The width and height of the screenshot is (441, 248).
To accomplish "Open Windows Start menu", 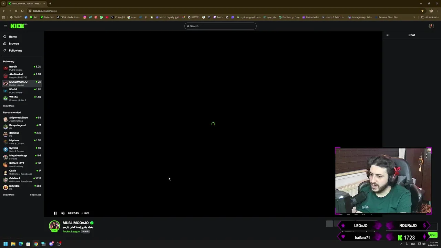I will pyautogui.click(x=6, y=244).
